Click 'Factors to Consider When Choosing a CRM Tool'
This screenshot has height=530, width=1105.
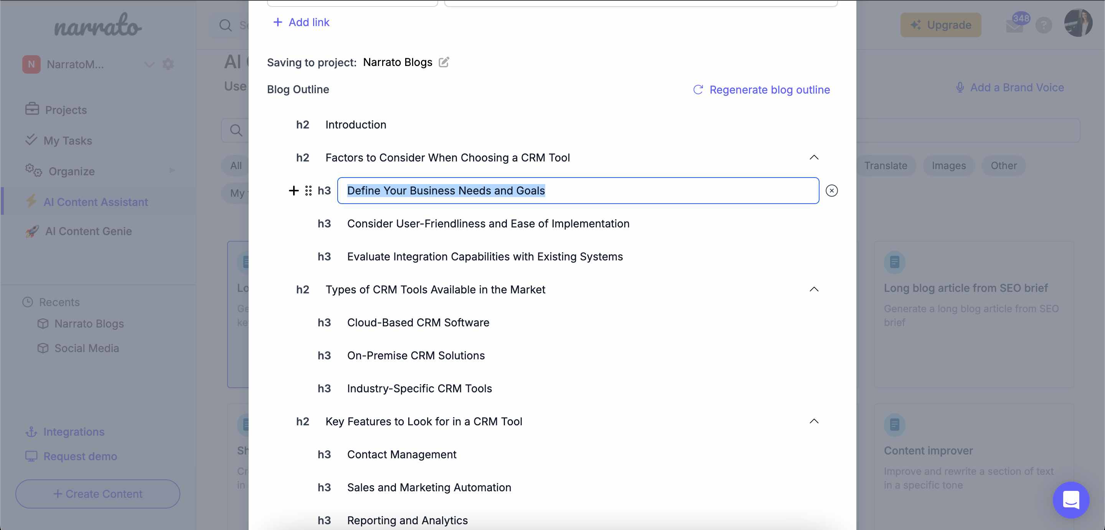point(447,158)
